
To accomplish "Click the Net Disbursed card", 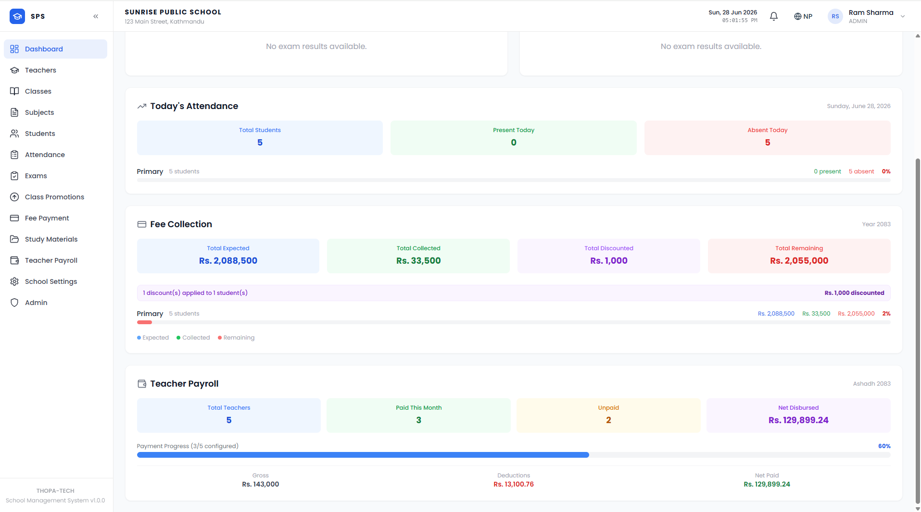I will tap(798, 415).
